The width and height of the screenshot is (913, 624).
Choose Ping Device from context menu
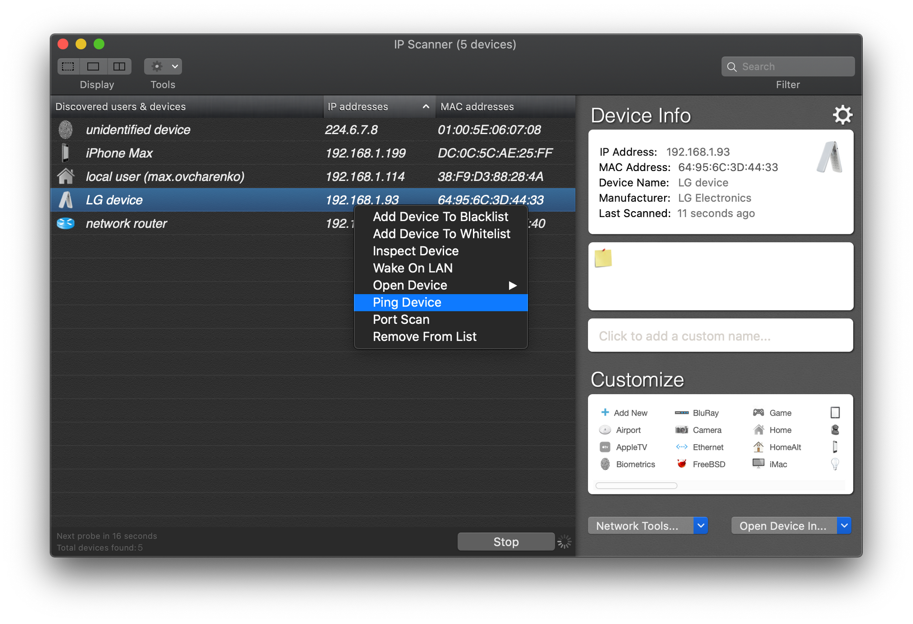point(407,302)
